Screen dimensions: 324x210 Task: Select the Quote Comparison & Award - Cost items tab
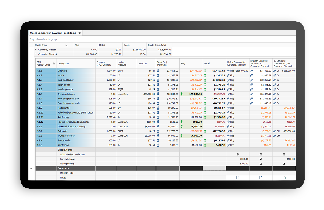[x=53, y=33]
